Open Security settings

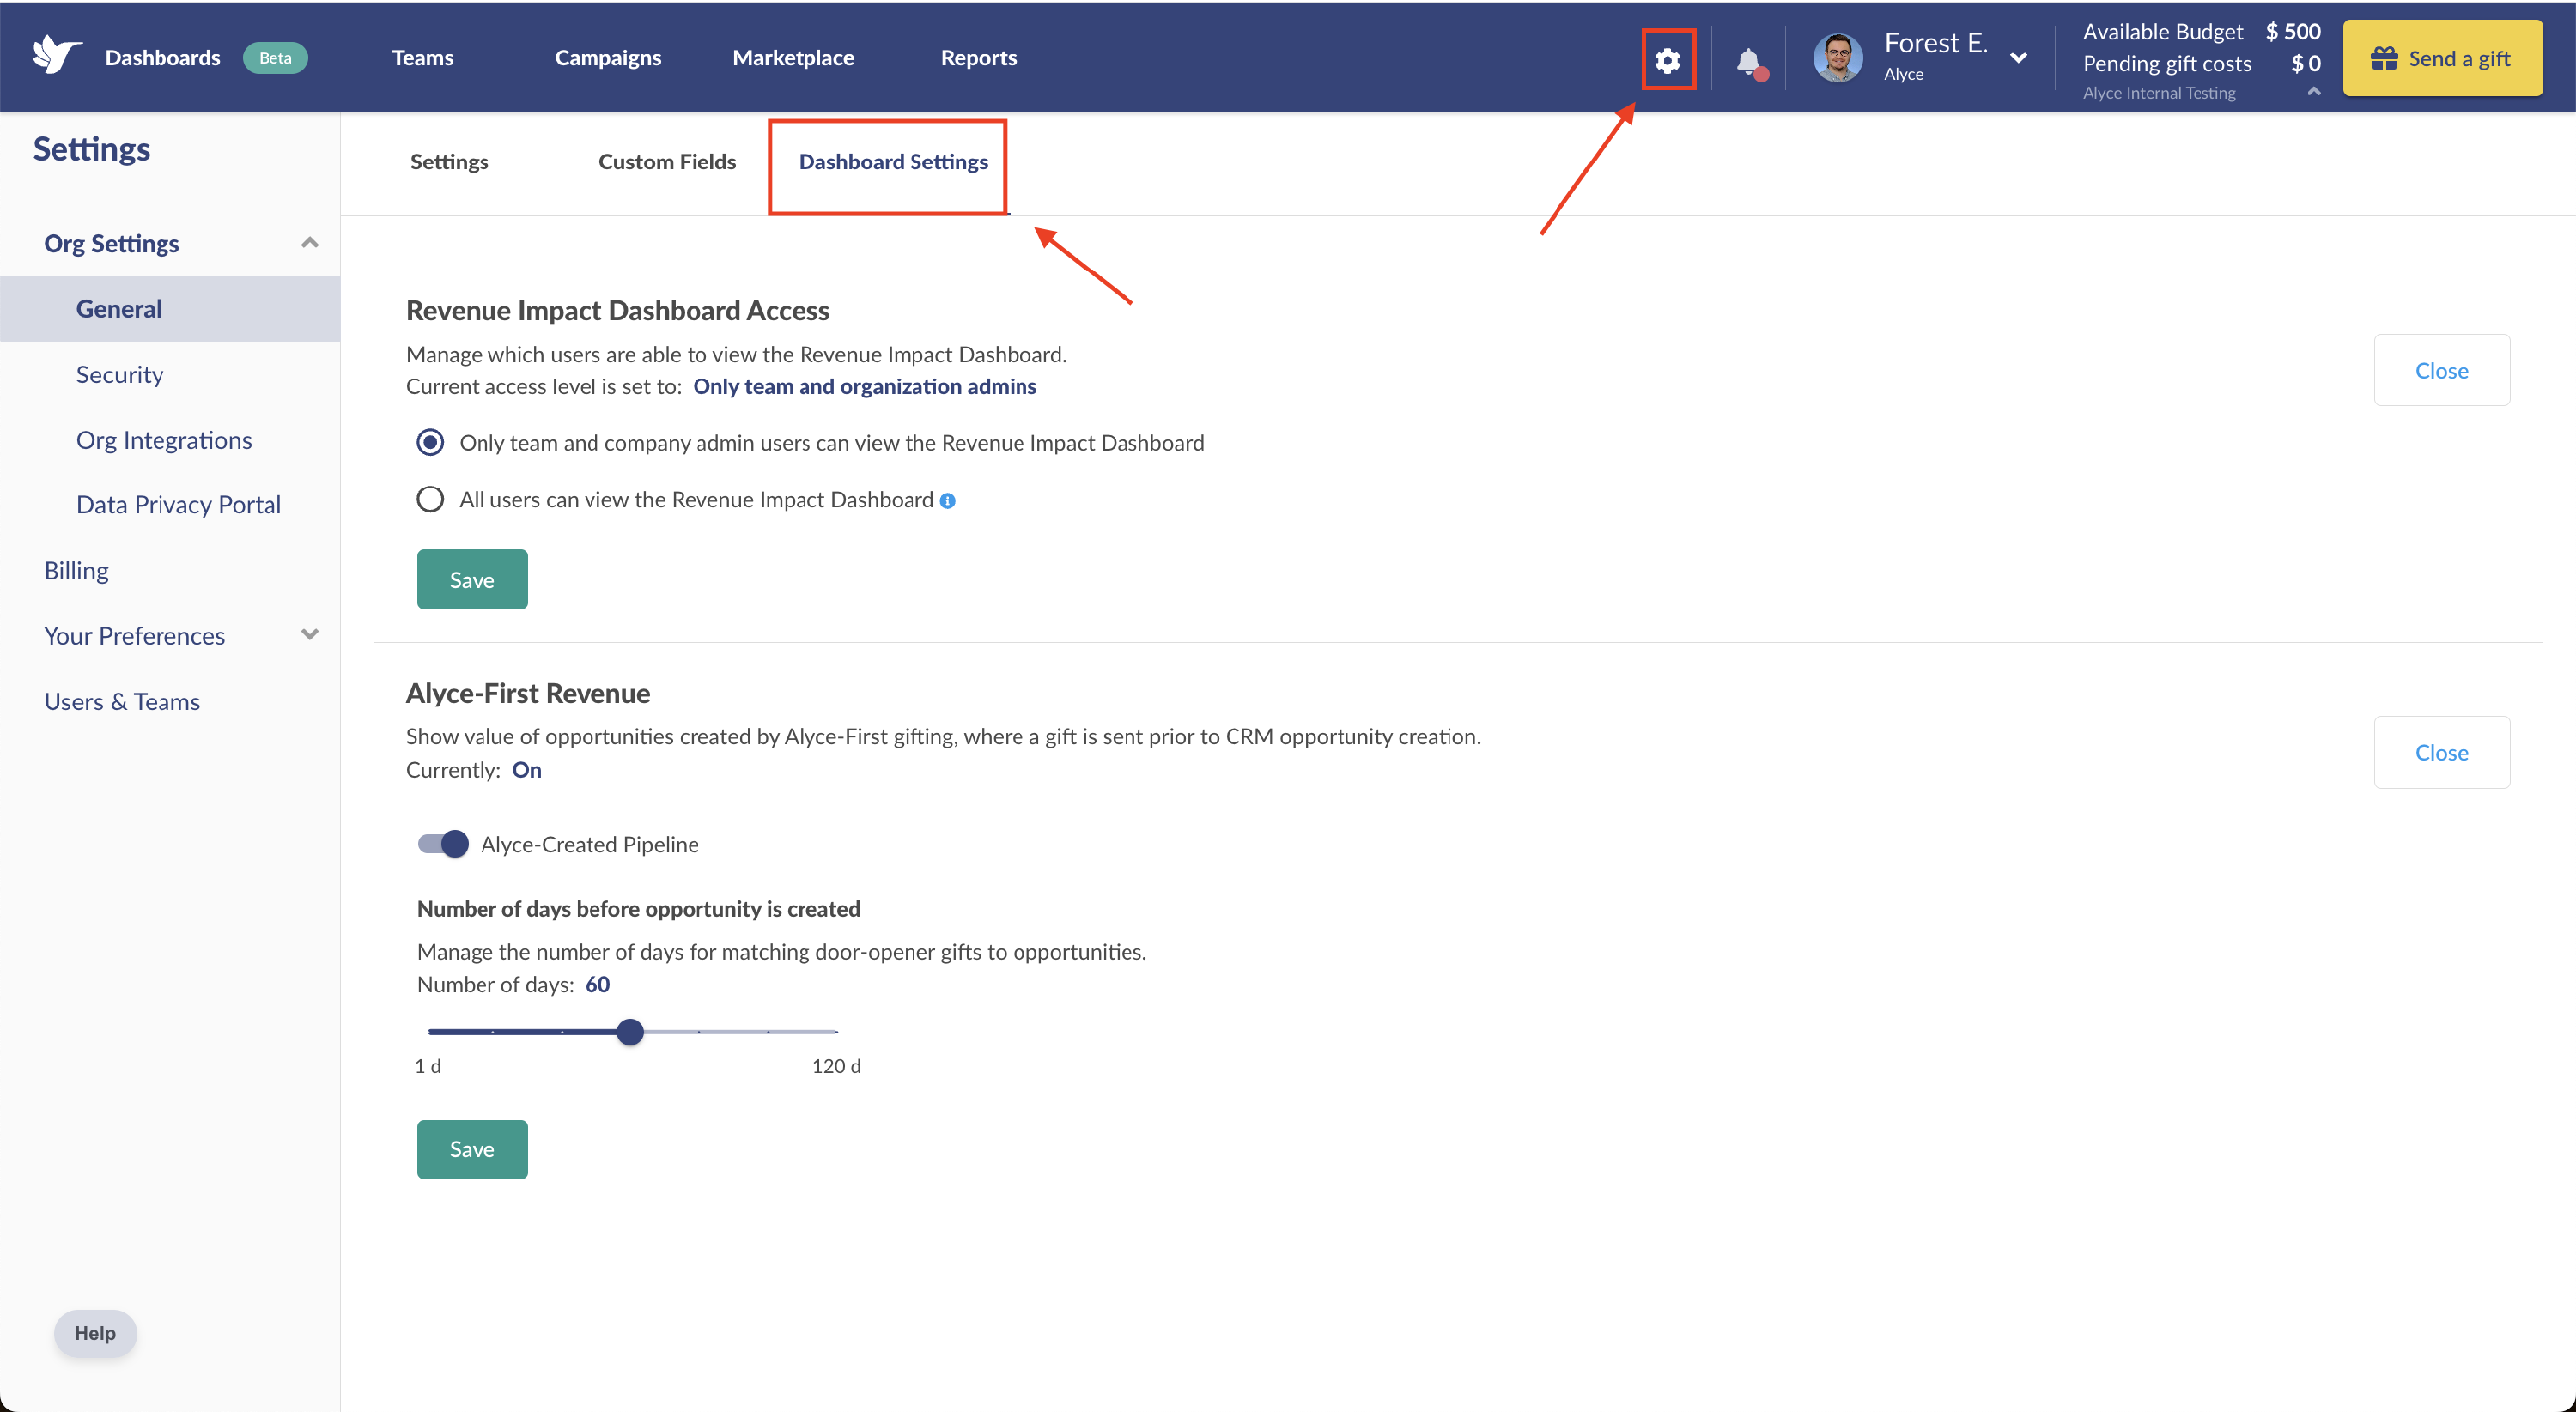tap(119, 375)
